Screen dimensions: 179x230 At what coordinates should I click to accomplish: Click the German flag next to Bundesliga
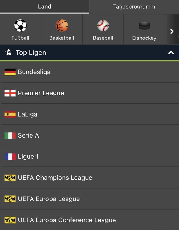click(x=10, y=72)
